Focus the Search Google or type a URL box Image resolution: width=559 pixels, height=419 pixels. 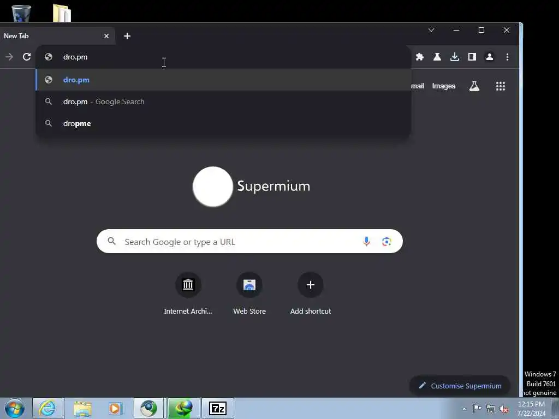[x=249, y=242]
